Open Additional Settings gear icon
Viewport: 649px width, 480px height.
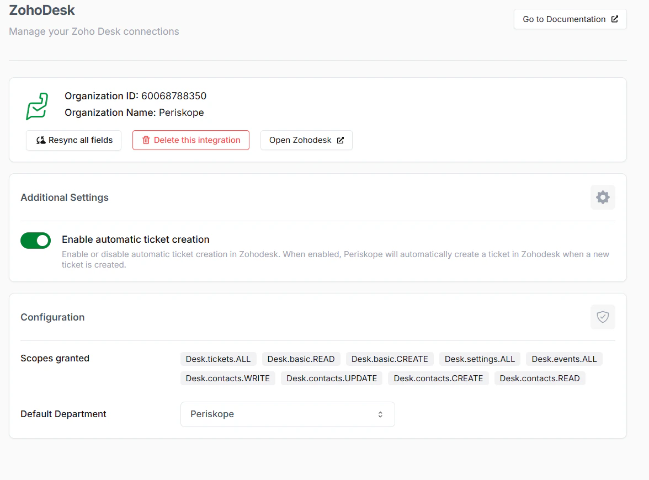click(x=603, y=198)
